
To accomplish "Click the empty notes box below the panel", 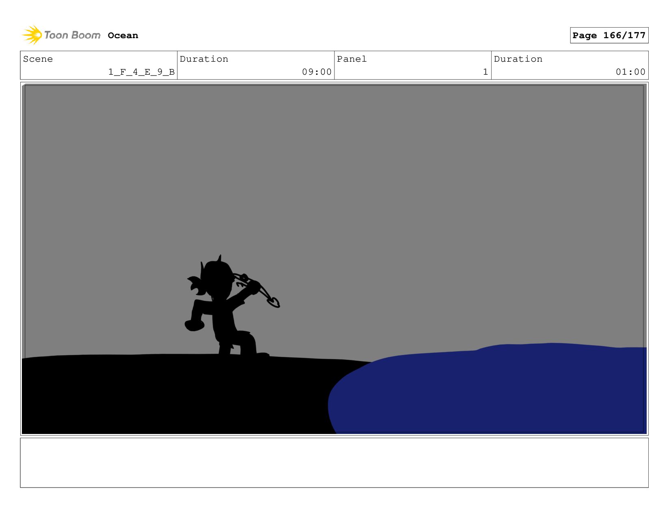I will point(334,462).
